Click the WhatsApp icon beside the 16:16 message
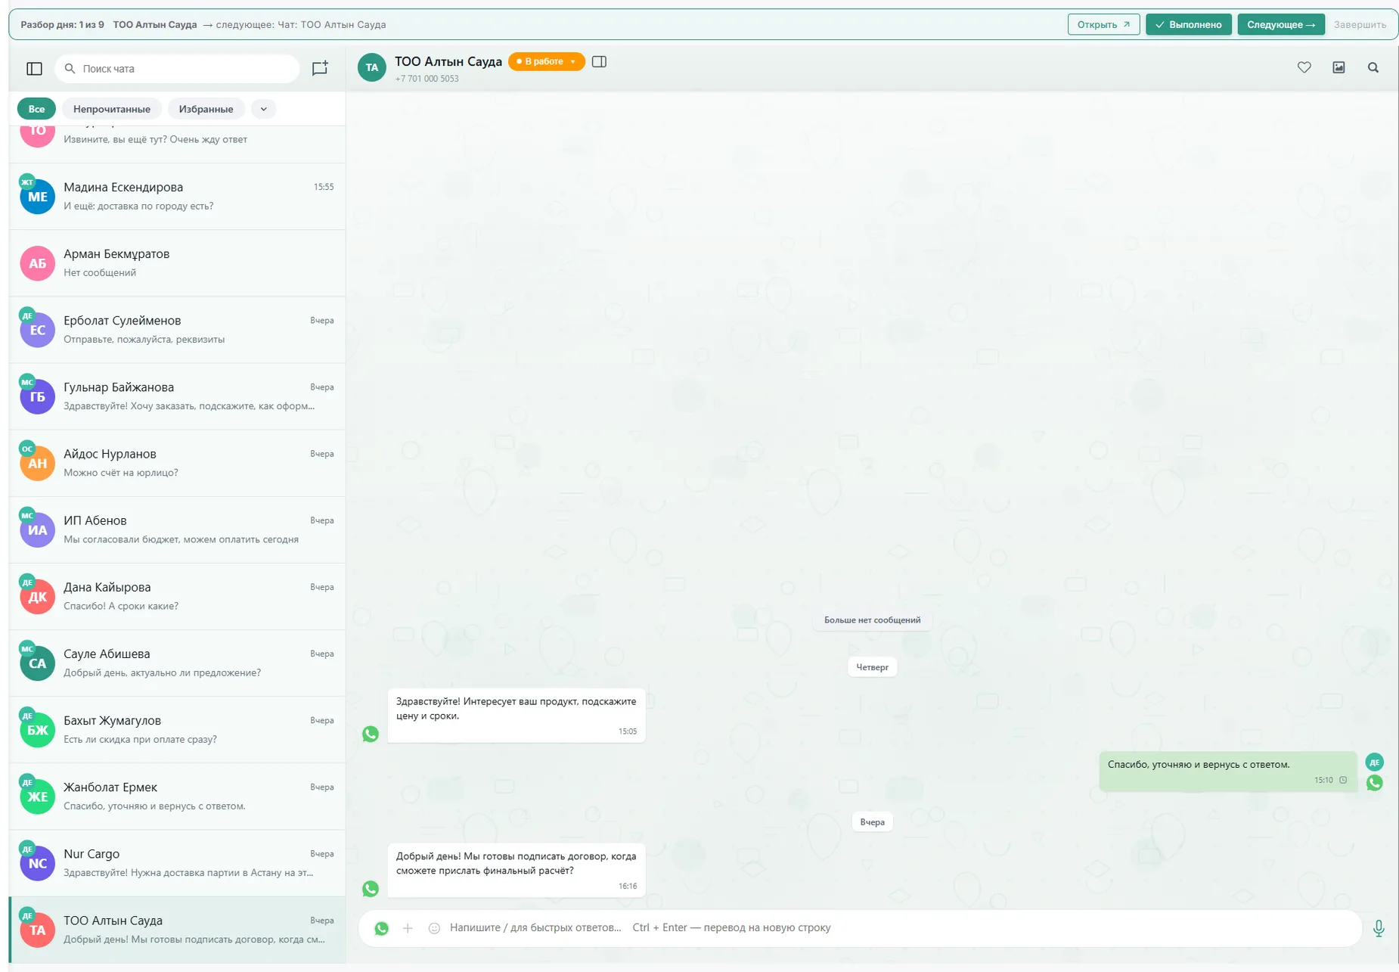The image size is (1399, 972). tap(371, 889)
